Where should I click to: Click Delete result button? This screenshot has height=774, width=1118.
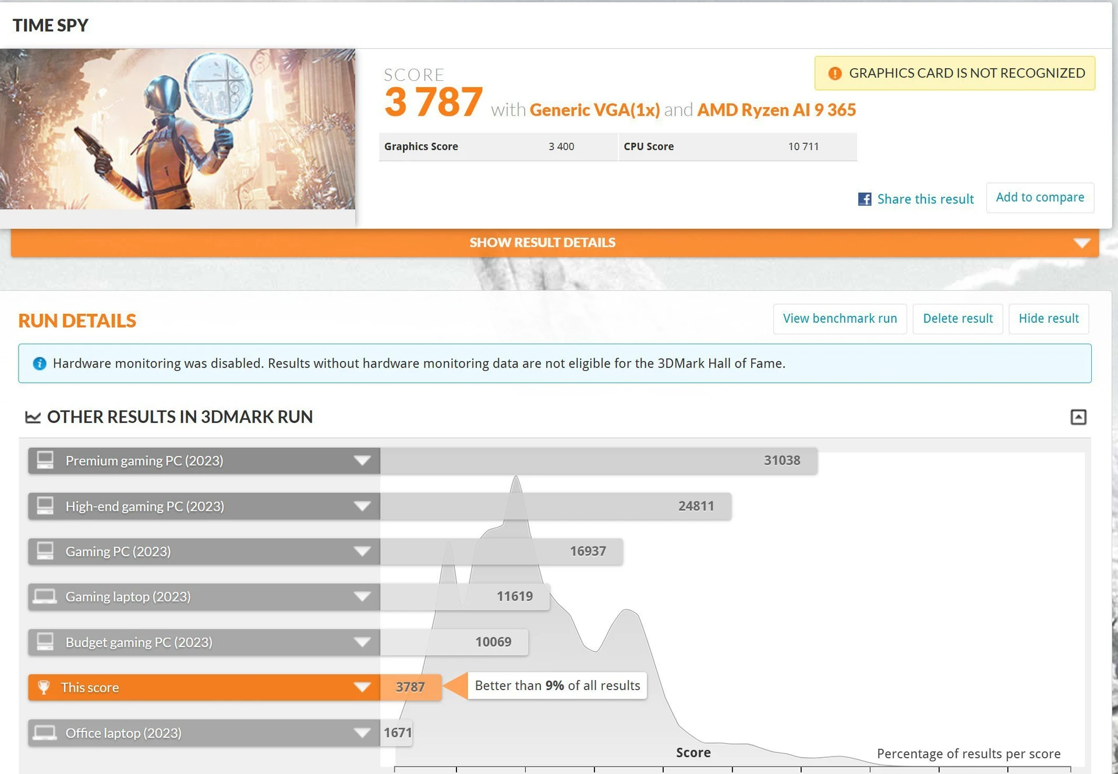click(x=958, y=319)
